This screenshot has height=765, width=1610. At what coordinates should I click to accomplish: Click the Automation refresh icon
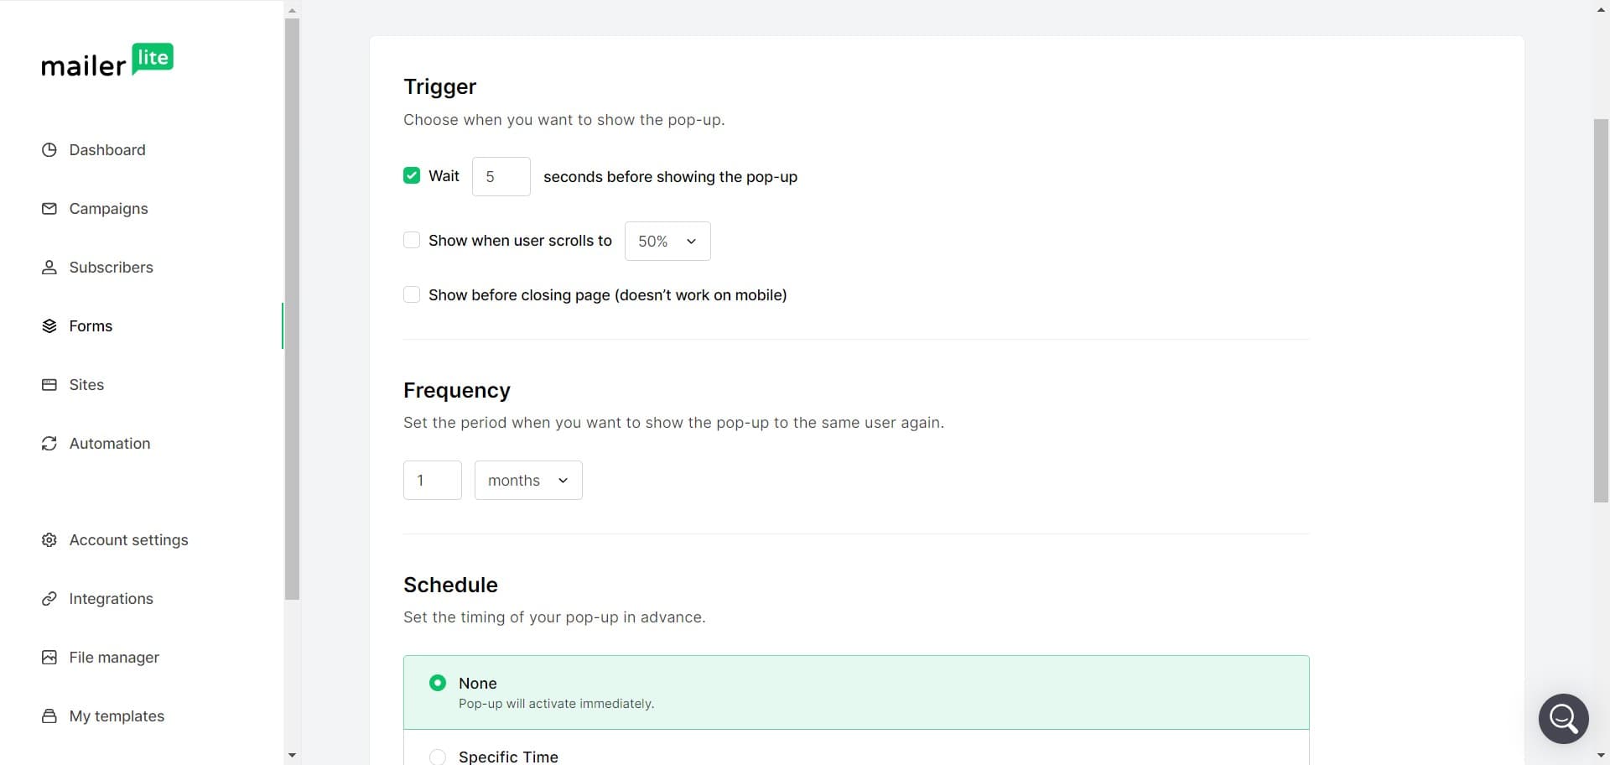(49, 444)
